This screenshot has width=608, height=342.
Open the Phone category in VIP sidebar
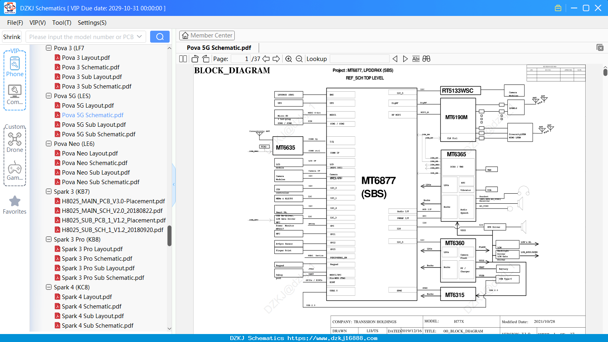[x=15, y=67]
